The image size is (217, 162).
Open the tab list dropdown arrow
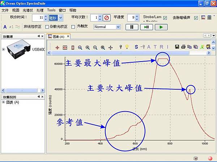pos(213,36)
